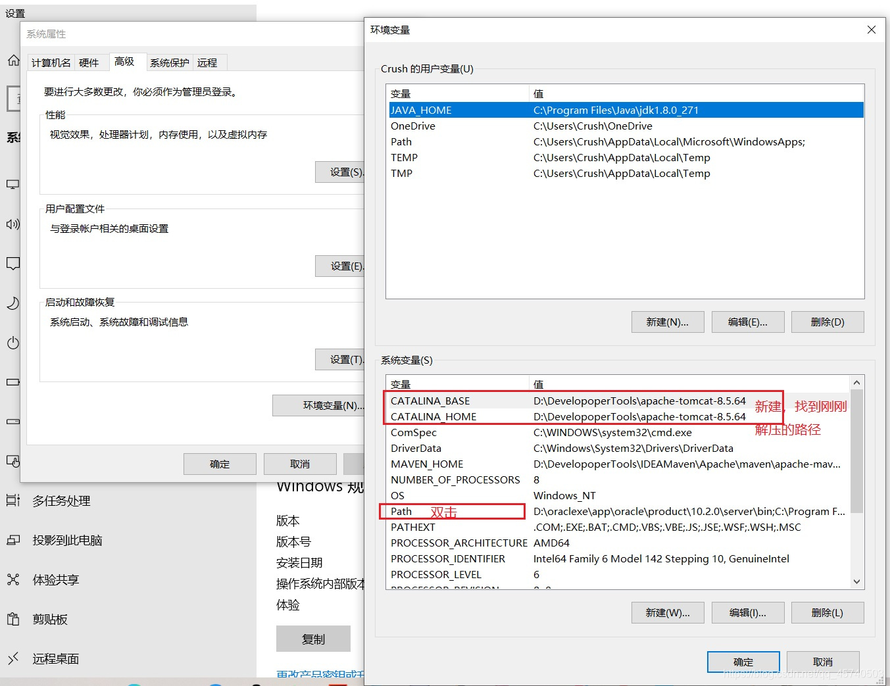This screenshot has width=890, height=686.
Task: Click the display monitor icon in sidebar
Action: 12,185
